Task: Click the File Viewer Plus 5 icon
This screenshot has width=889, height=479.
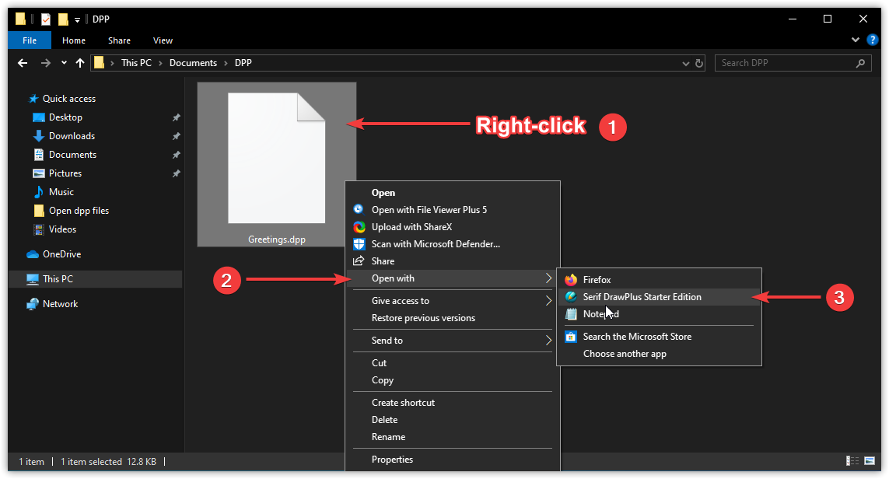Action: click(359, 210)
